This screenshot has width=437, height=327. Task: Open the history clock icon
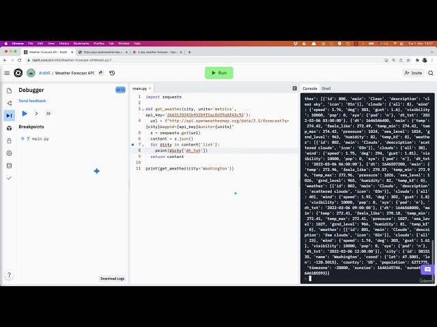(x=112, y=73)
